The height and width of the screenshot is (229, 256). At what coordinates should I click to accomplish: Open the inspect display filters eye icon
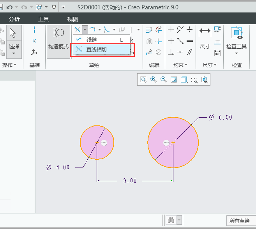point(205,80)
